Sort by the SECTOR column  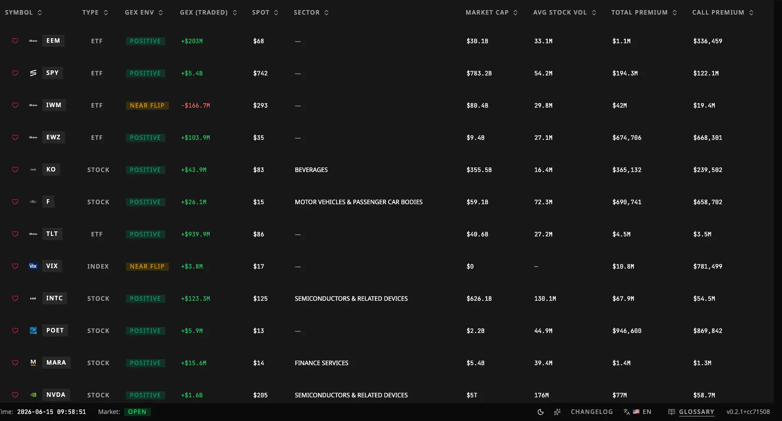point(311,13)
